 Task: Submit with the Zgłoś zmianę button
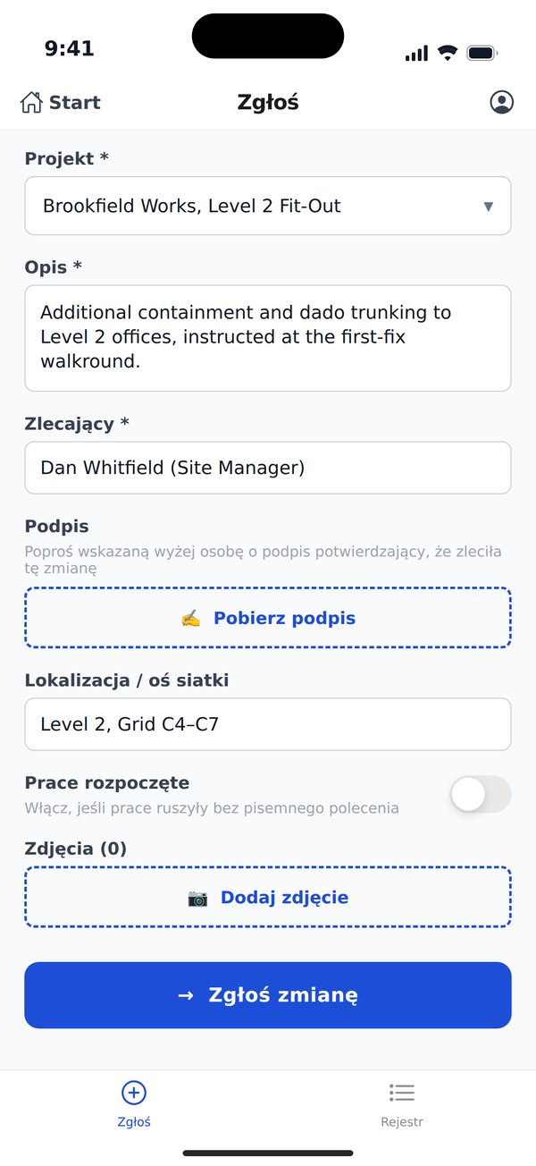268,995
